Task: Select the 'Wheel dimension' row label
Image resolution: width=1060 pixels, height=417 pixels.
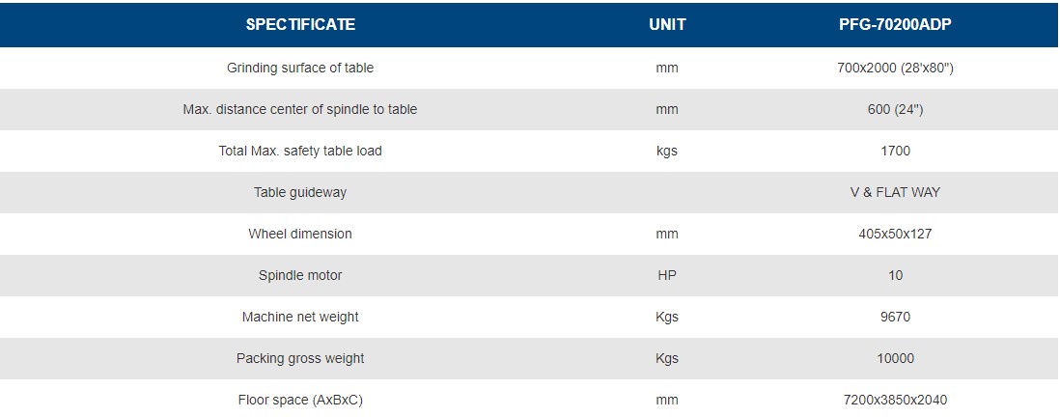Action: tap(300, 234)
